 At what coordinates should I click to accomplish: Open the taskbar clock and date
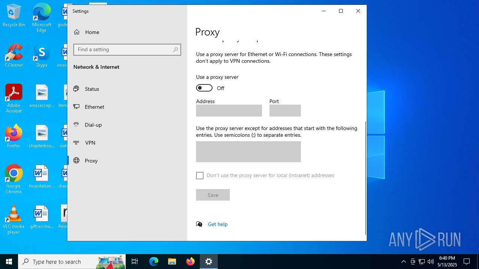(x=447, y=262)
